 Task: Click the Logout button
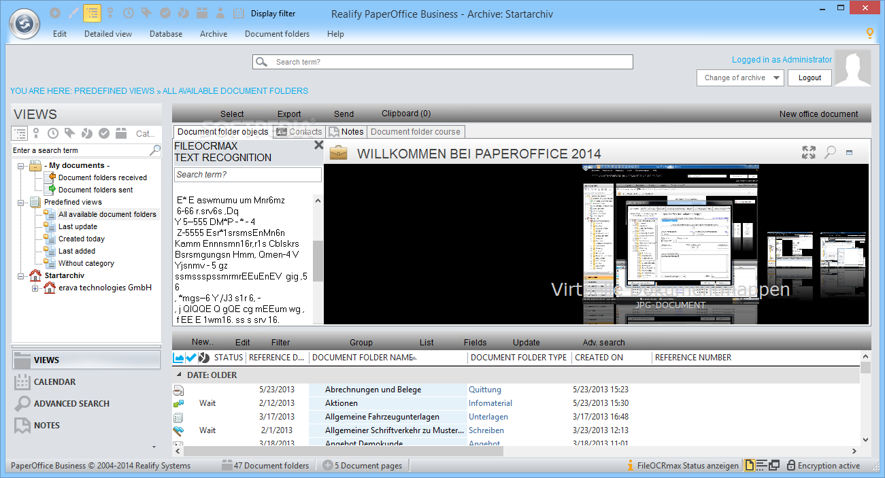[809, 78]
